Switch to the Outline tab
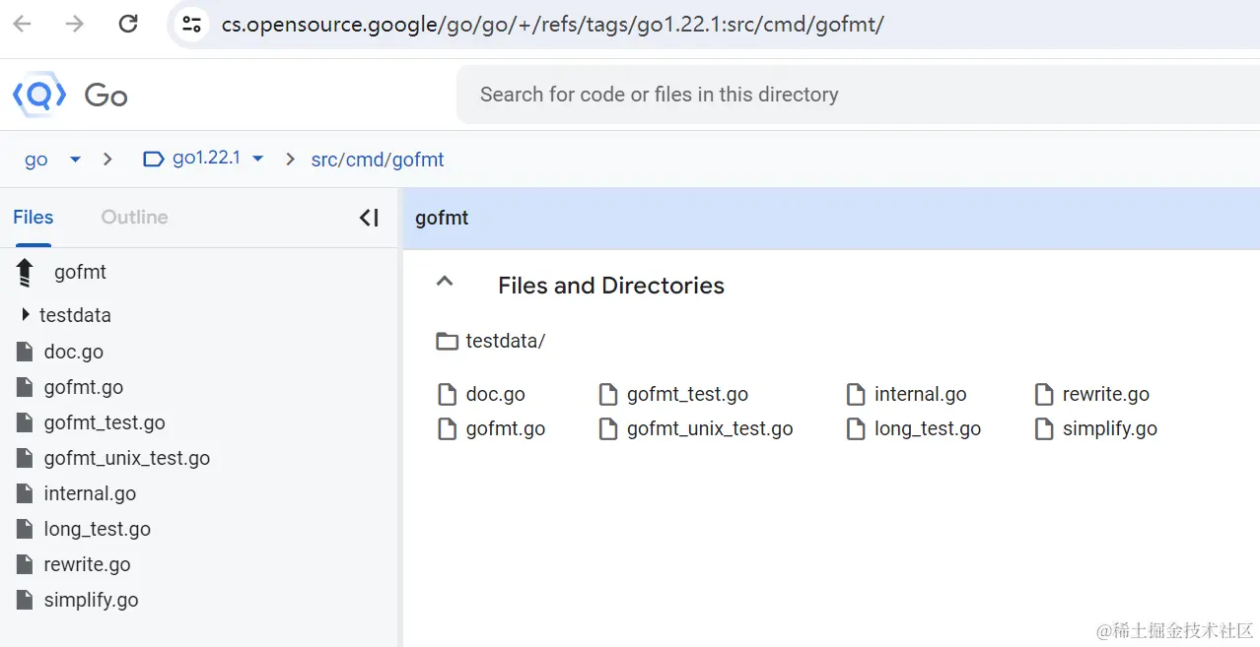The image size is (1260, 647). [x=134, y=218]
